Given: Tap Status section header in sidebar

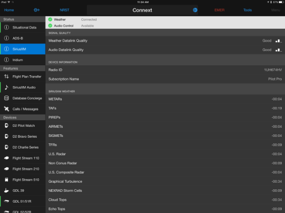Looking at the screenshot, I should [22, 19].
